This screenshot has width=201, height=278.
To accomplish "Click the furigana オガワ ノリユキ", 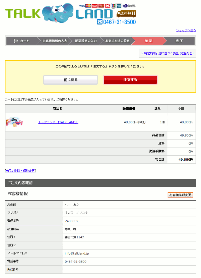I will point(76,213).
